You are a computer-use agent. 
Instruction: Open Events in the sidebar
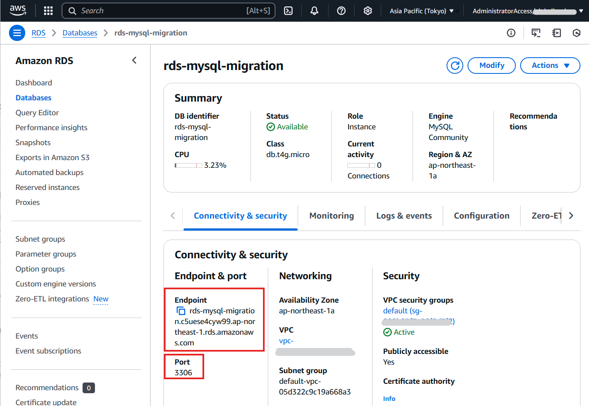click(27, 336)
